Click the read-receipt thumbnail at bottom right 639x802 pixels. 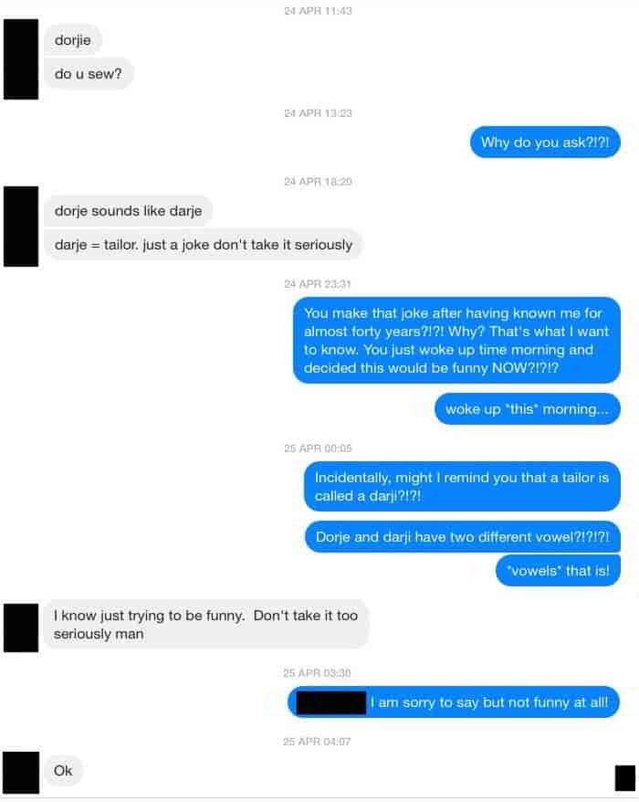pos(624,778)
